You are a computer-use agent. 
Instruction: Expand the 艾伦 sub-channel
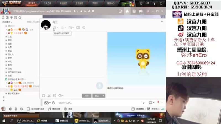[x=6, y=37]
